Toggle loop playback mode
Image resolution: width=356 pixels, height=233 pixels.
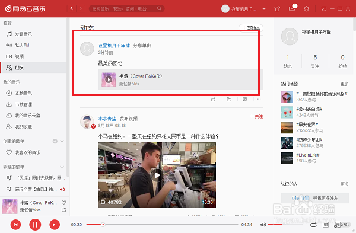pyautogui.click(x=313, y=225)
